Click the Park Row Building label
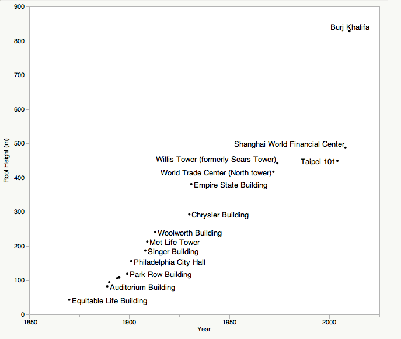The height and width of the screenshot is (339, 401). coord(161,275)
